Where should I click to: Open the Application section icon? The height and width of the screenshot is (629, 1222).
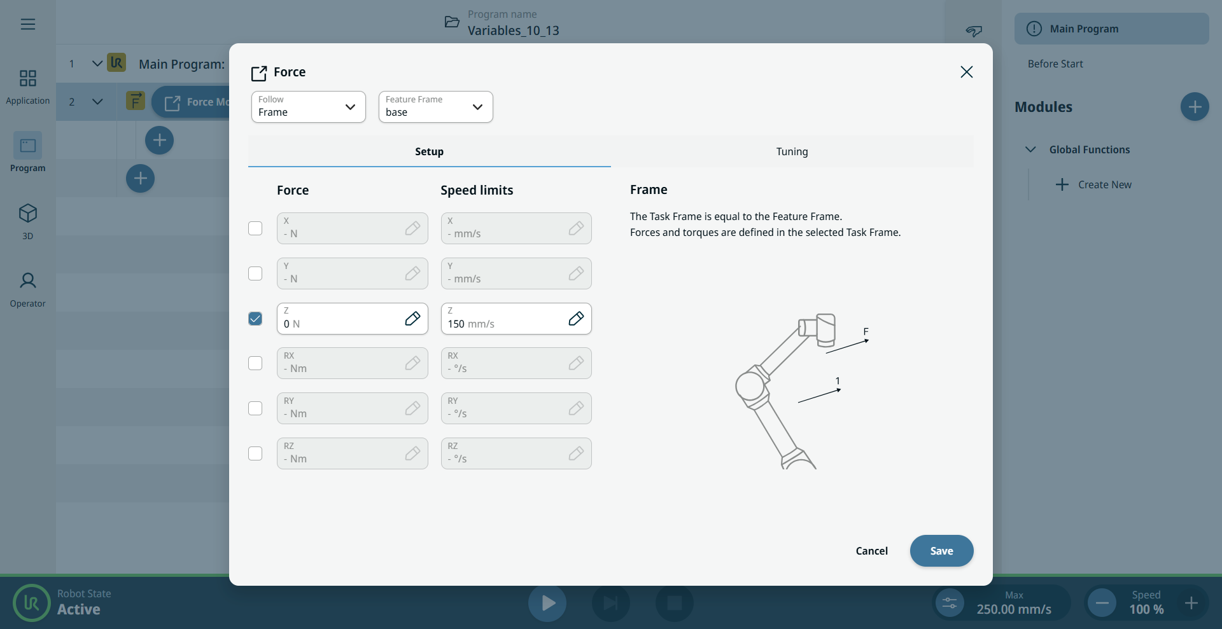point(28,78)
